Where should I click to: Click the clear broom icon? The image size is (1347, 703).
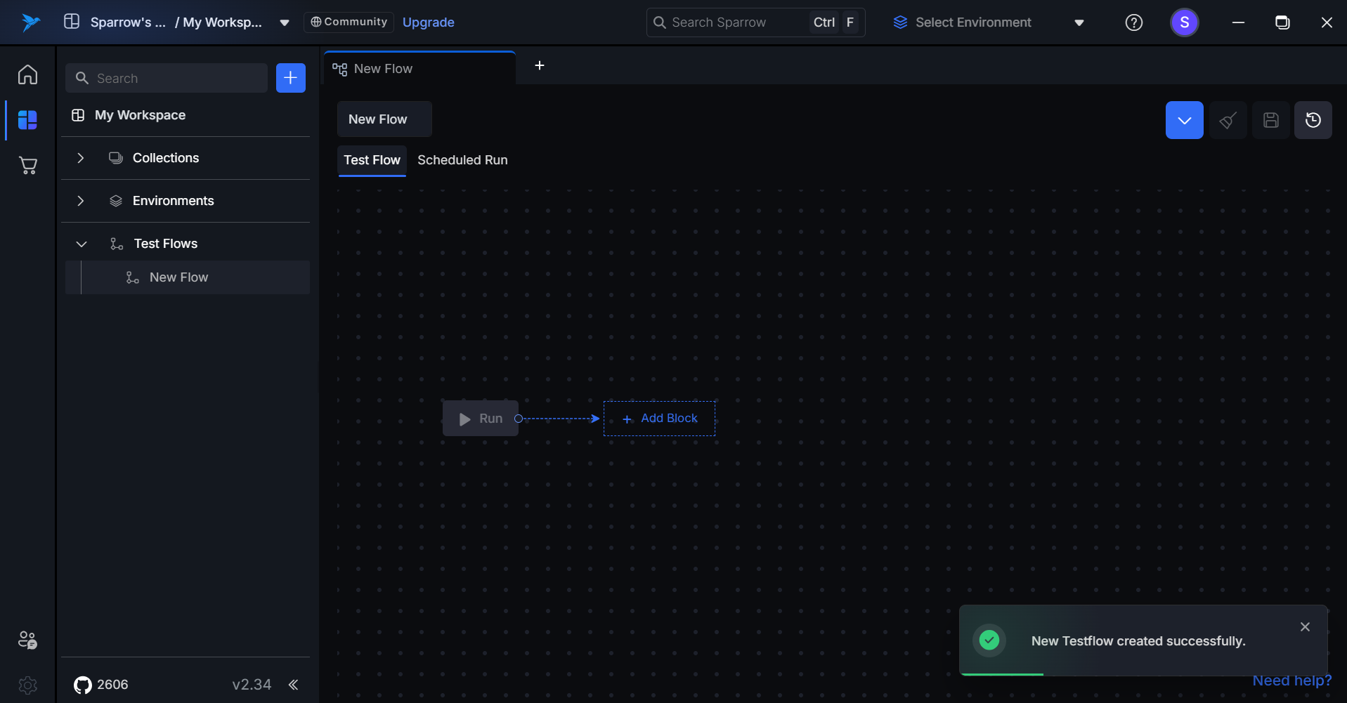point(1228,120)
